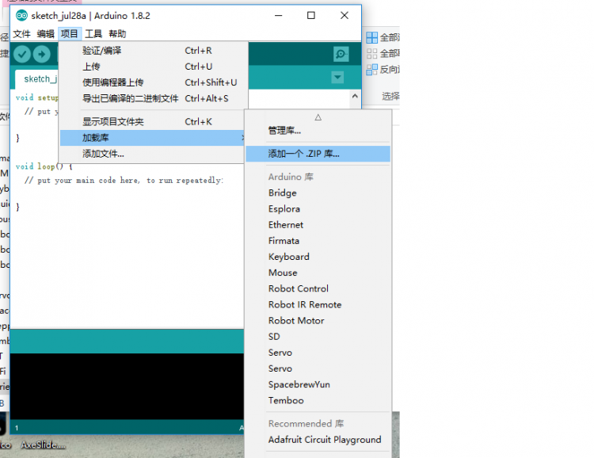This screenshot has height=458, width=594.
Task: Include the Temboo library
Action: tap(318, 400)
